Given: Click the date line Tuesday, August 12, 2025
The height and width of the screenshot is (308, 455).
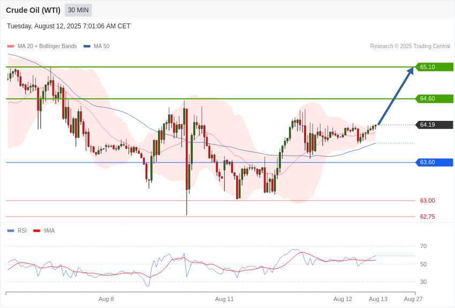Looking at the screenshot, I should [x=69, y=26].
